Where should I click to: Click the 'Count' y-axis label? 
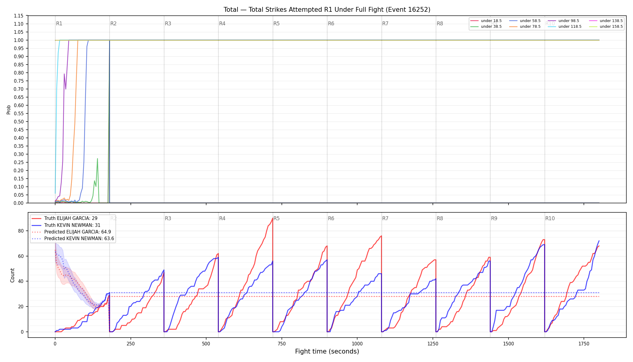pos(12,275)
